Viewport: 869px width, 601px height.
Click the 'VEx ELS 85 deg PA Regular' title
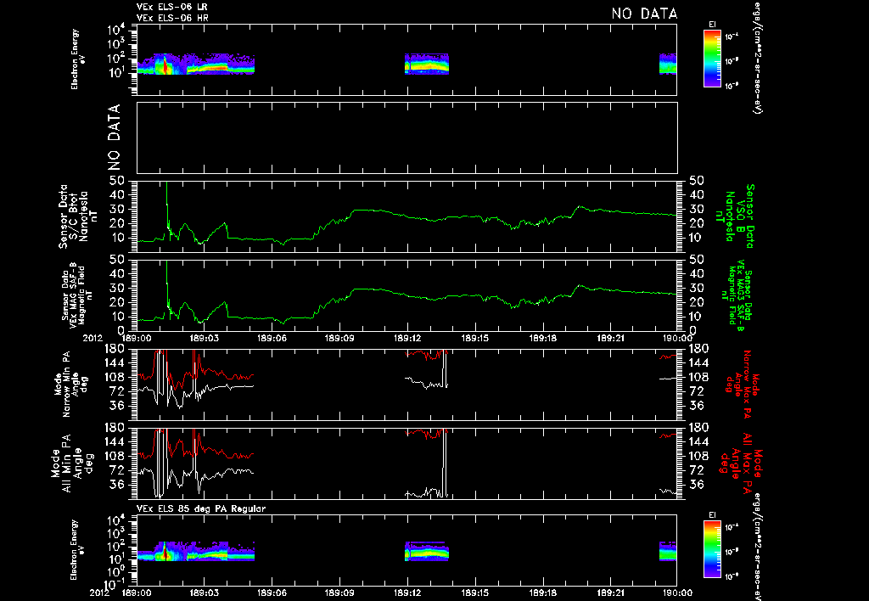pyautogui.click(x=201, y=508)
